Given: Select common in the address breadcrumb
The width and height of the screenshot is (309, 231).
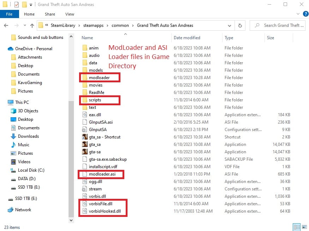Looking at the screenshot, I should coord(120,25).
